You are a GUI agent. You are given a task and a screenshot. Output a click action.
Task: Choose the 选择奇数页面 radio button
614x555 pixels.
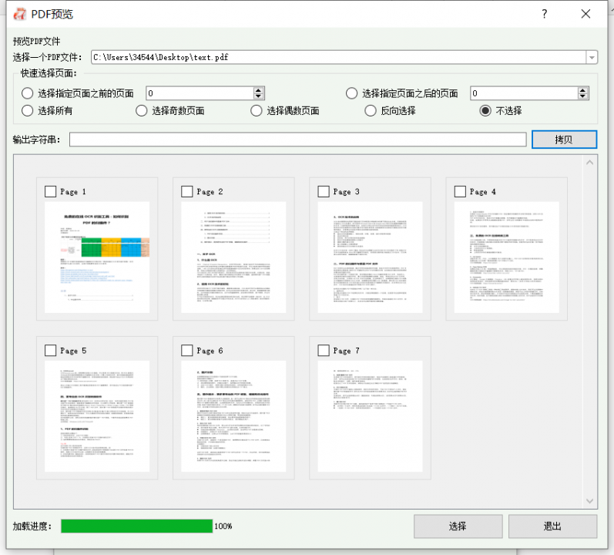pos(142,110)
